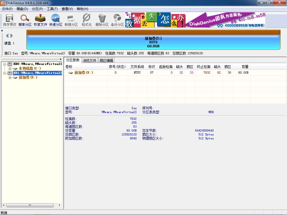Select HD1:VMware disk in tree

[x=38, y=73]
